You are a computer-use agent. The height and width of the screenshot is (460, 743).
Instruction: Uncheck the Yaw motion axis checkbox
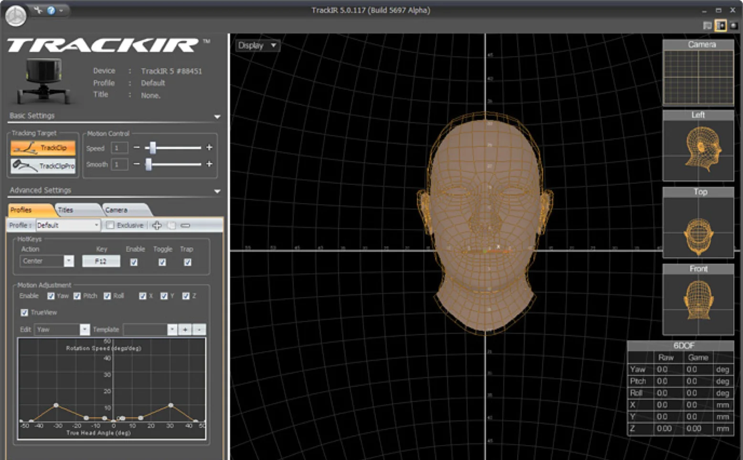51,296
